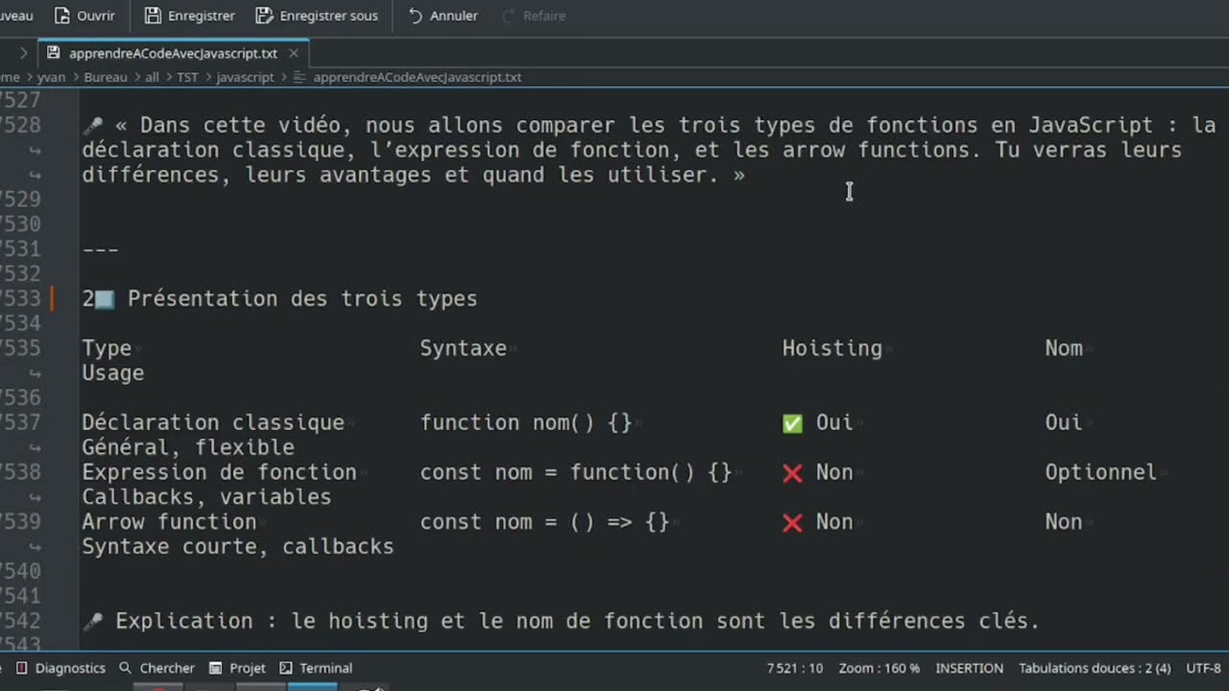Click the heading 'Présentation des trois types'
This screenshot has height=691, width=1229.
(x=302, y=298)
